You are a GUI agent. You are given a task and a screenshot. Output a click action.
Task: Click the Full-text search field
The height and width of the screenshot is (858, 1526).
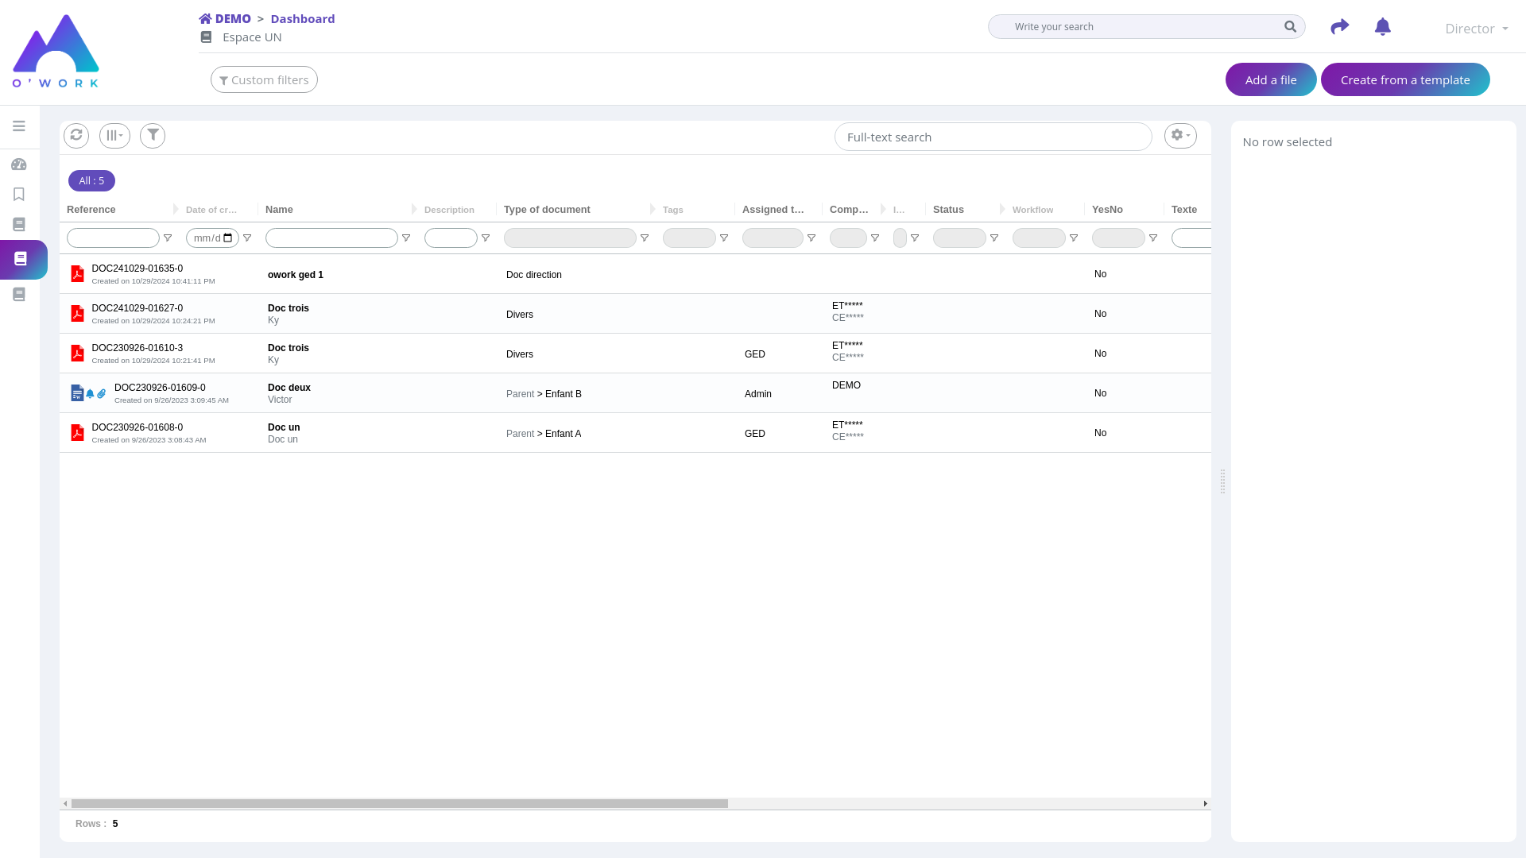[993, 137]
